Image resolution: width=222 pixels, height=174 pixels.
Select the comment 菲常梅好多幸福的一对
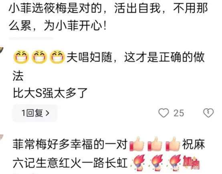click(x=70, y=144)
